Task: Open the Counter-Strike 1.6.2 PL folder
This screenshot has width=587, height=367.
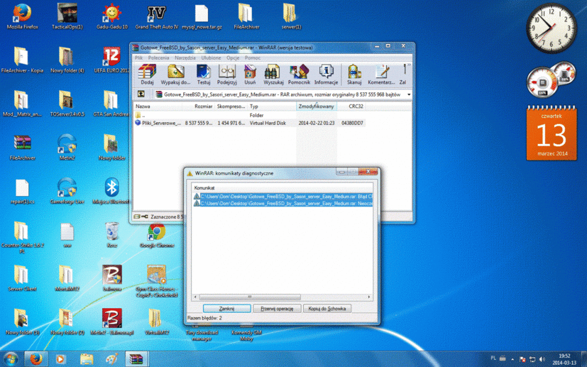Action: point(22,238)
